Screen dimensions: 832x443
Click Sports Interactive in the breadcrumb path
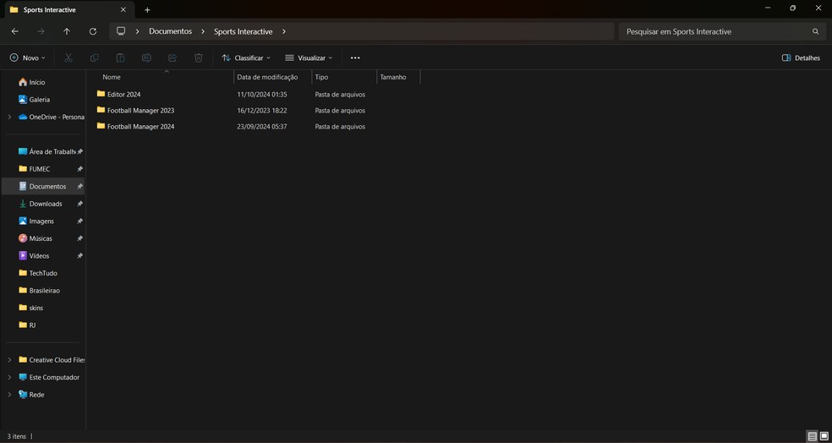(243, 31)
